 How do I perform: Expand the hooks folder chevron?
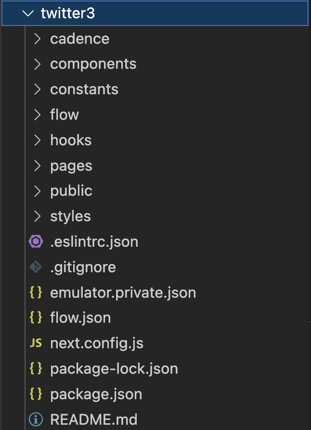[38, 140]
